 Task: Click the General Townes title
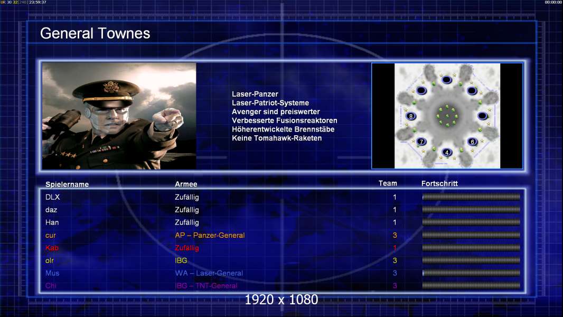coord(95,33)
